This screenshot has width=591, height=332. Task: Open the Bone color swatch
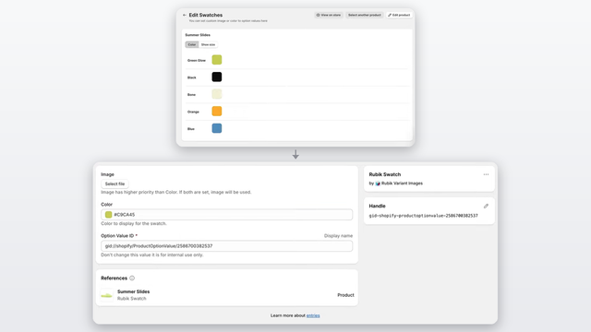pos(217,94)
